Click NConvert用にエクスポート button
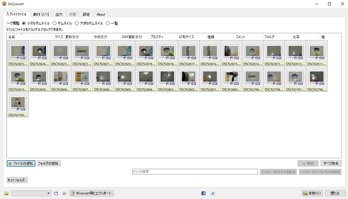 92,193
